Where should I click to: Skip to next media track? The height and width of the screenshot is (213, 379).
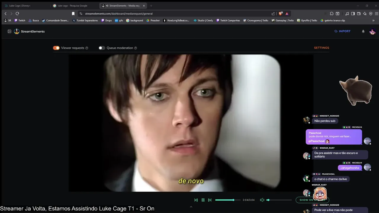tap(210, 200)
